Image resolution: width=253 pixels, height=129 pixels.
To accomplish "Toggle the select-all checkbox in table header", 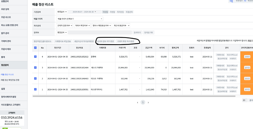I will (x=35, y=48).
